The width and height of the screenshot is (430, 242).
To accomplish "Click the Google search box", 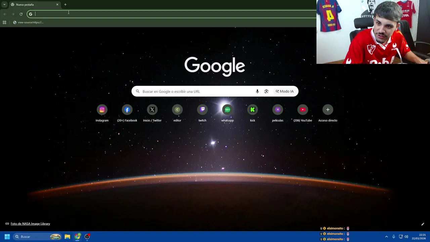I will point(215,91).
